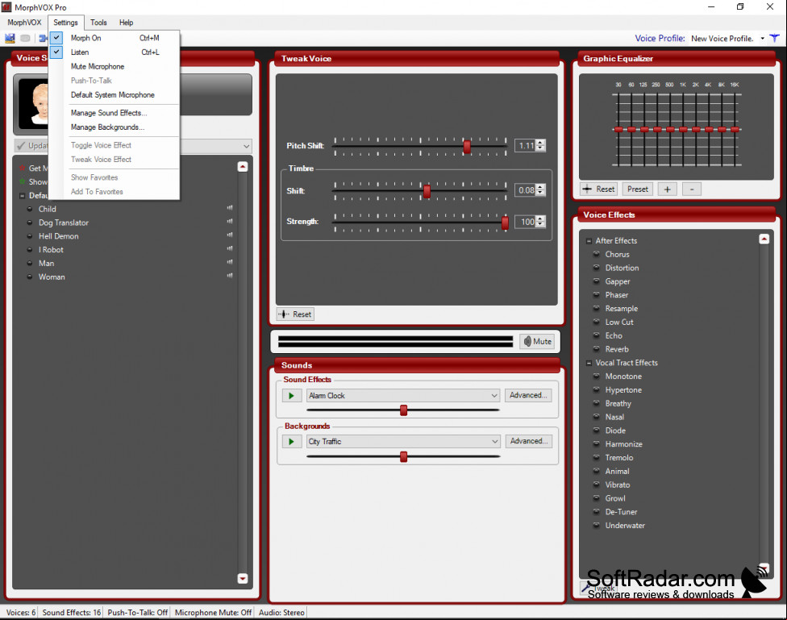
Task: Choose Manage Backgrounds... menu item
Action: point(114,127)
